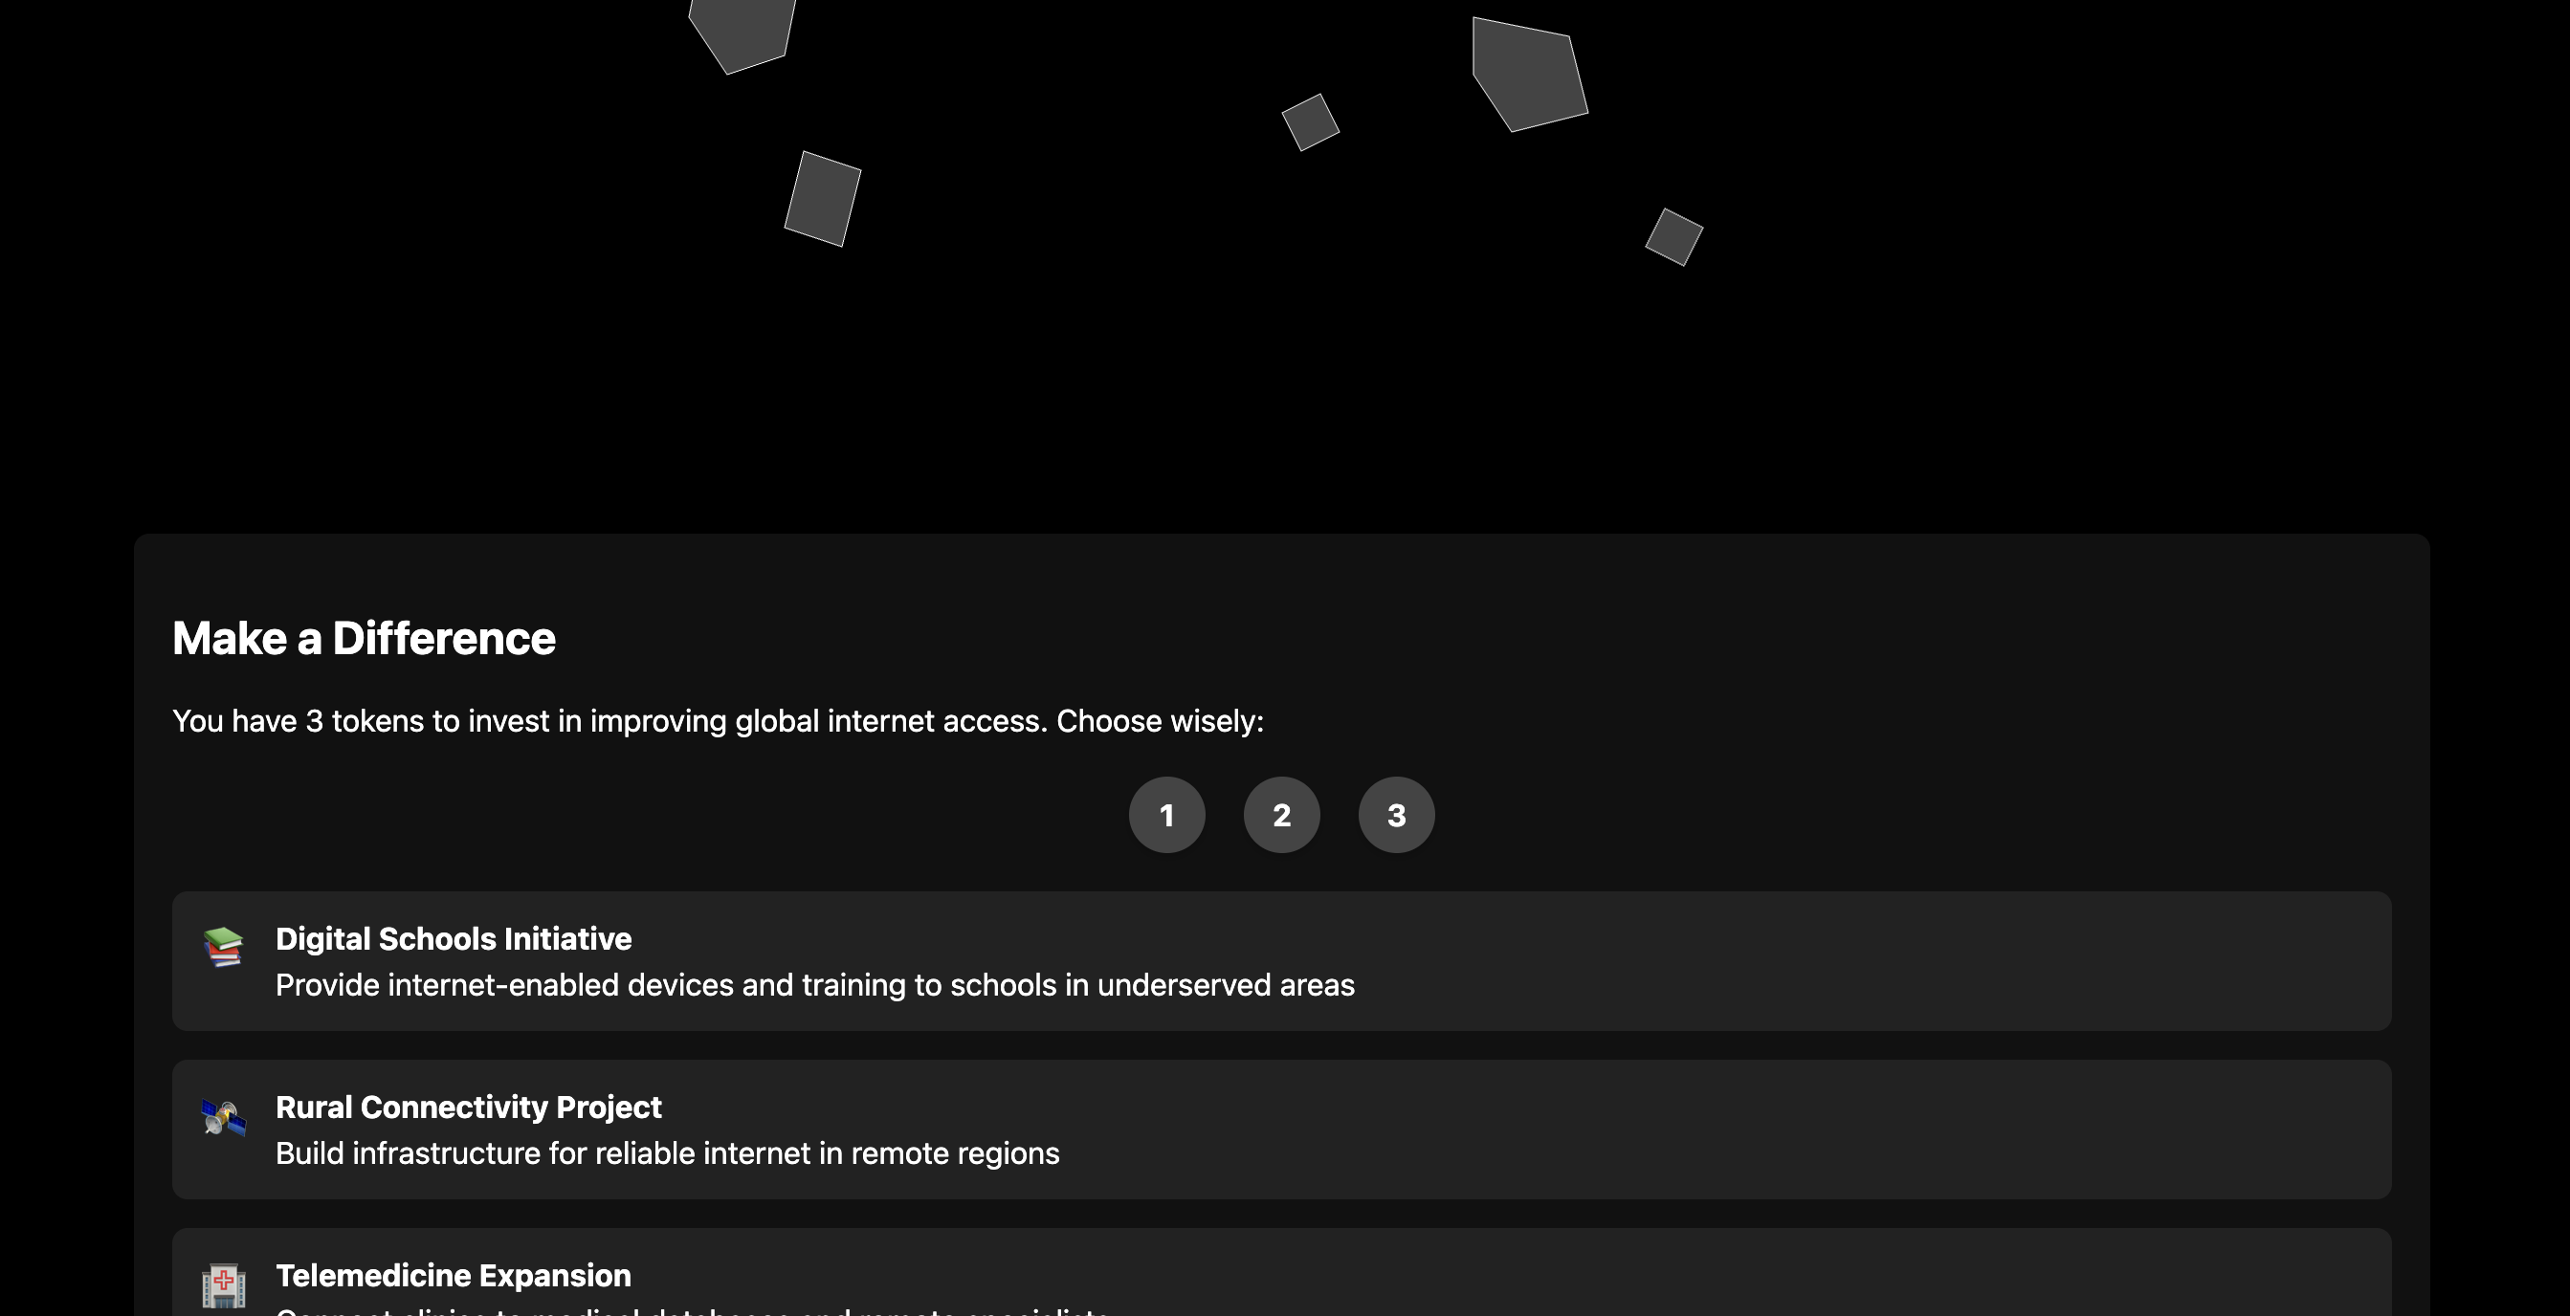Click the schools devices and training description

pyautogui.click(x=814, y=985)
